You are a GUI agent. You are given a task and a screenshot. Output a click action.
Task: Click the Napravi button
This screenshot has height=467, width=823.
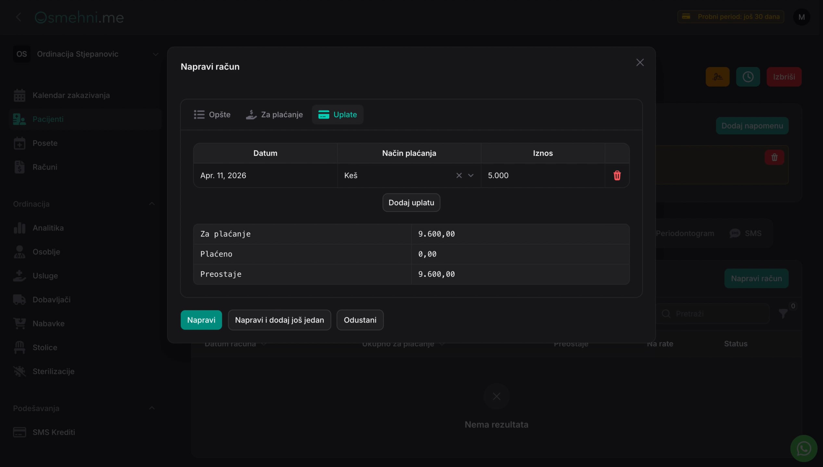pyautogui.click(x=201, y=320)
